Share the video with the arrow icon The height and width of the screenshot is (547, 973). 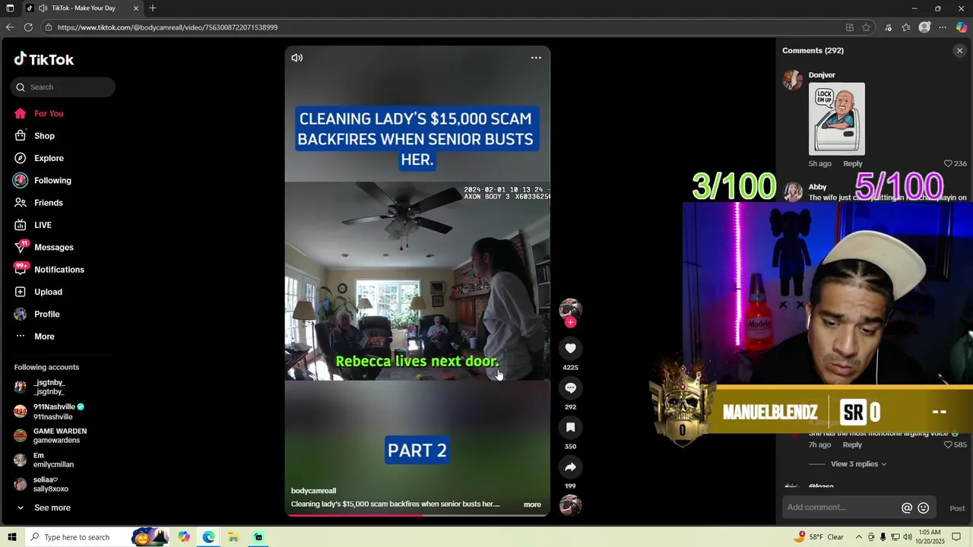point(570,466)
